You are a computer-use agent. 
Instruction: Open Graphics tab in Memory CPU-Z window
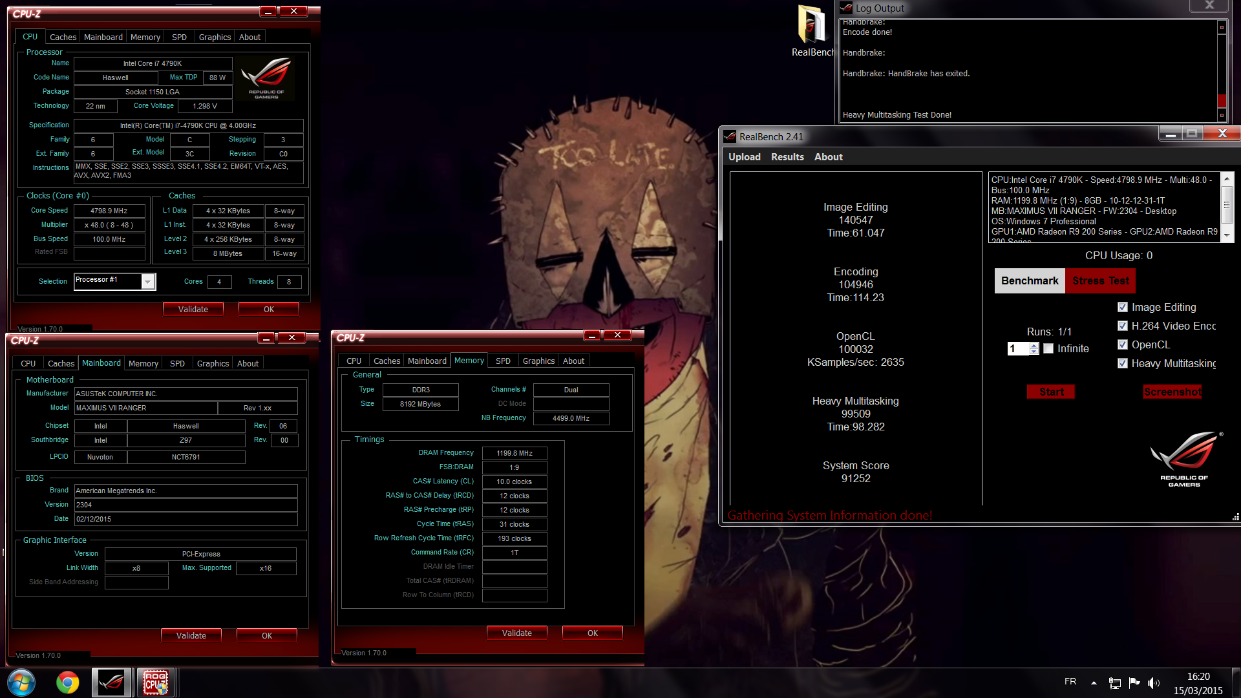tap(539, 361)
